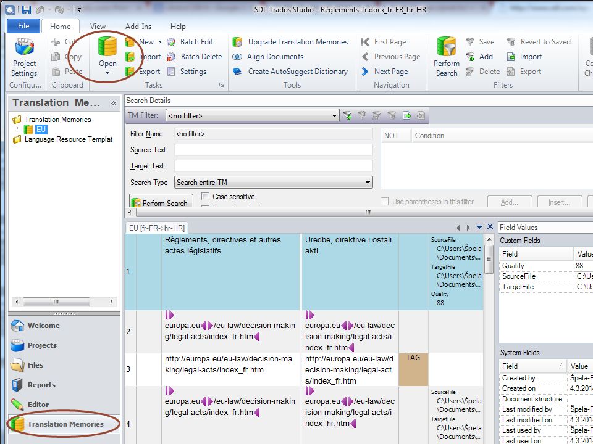Open the Settings command in the Tasks group

[x=187, y=72]
